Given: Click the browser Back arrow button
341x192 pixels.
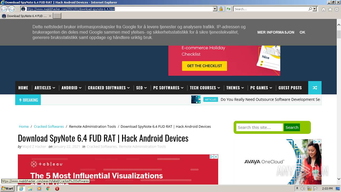Looking at the screenshot, I should 4,9.
